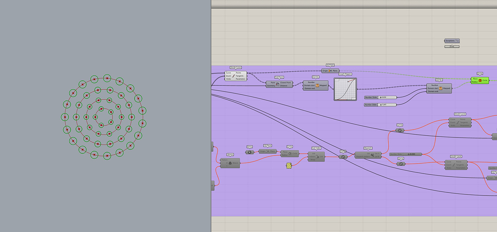Click the Graph Mapper curve graph
Image resolution: width=497 pixels, height=232 pixels.
tap(345, 89)
